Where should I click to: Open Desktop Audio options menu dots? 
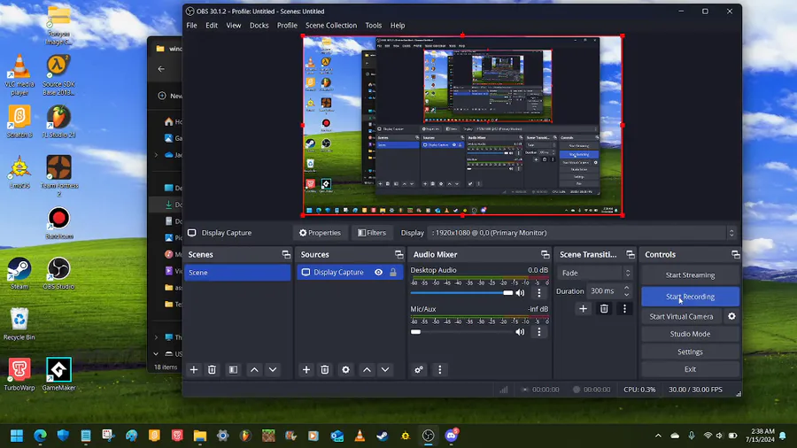pos(539,293)
